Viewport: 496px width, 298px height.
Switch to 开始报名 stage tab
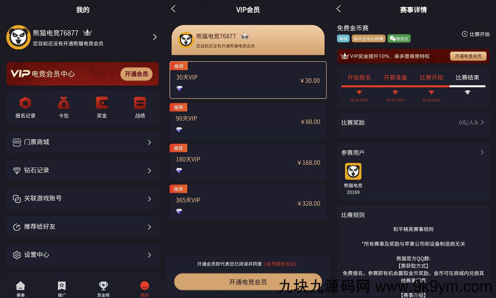[x=359, y=77]
